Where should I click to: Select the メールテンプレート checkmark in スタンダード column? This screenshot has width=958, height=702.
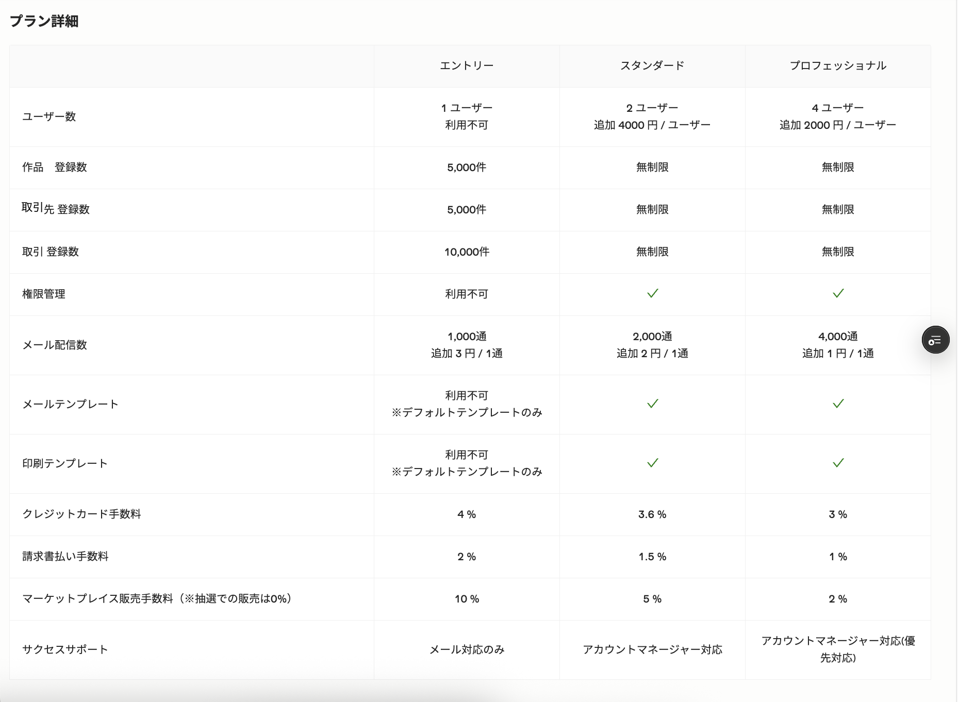(x=652, y=404)
